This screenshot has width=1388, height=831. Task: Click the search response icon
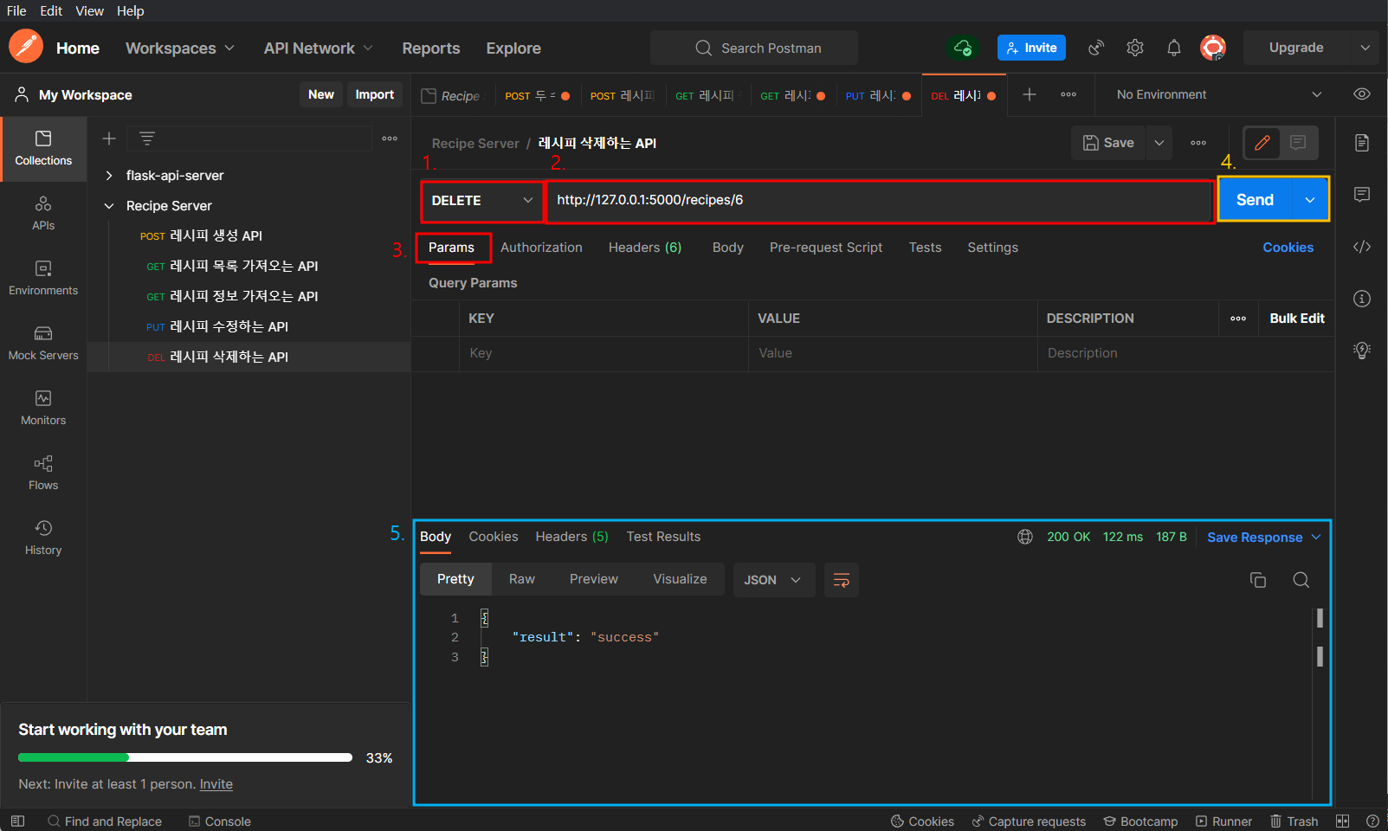pos(1301,580)
